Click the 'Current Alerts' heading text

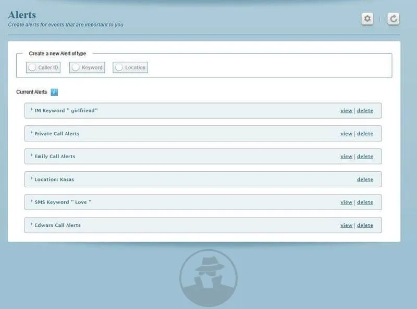tap(32, 92)
